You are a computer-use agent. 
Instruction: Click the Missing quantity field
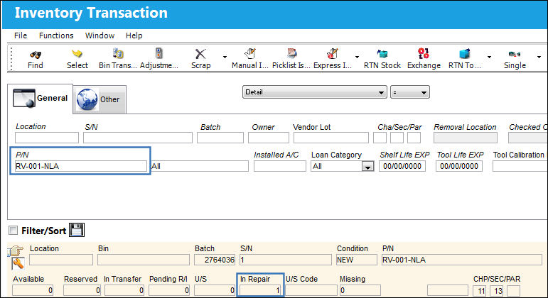(x=360, y=290)
